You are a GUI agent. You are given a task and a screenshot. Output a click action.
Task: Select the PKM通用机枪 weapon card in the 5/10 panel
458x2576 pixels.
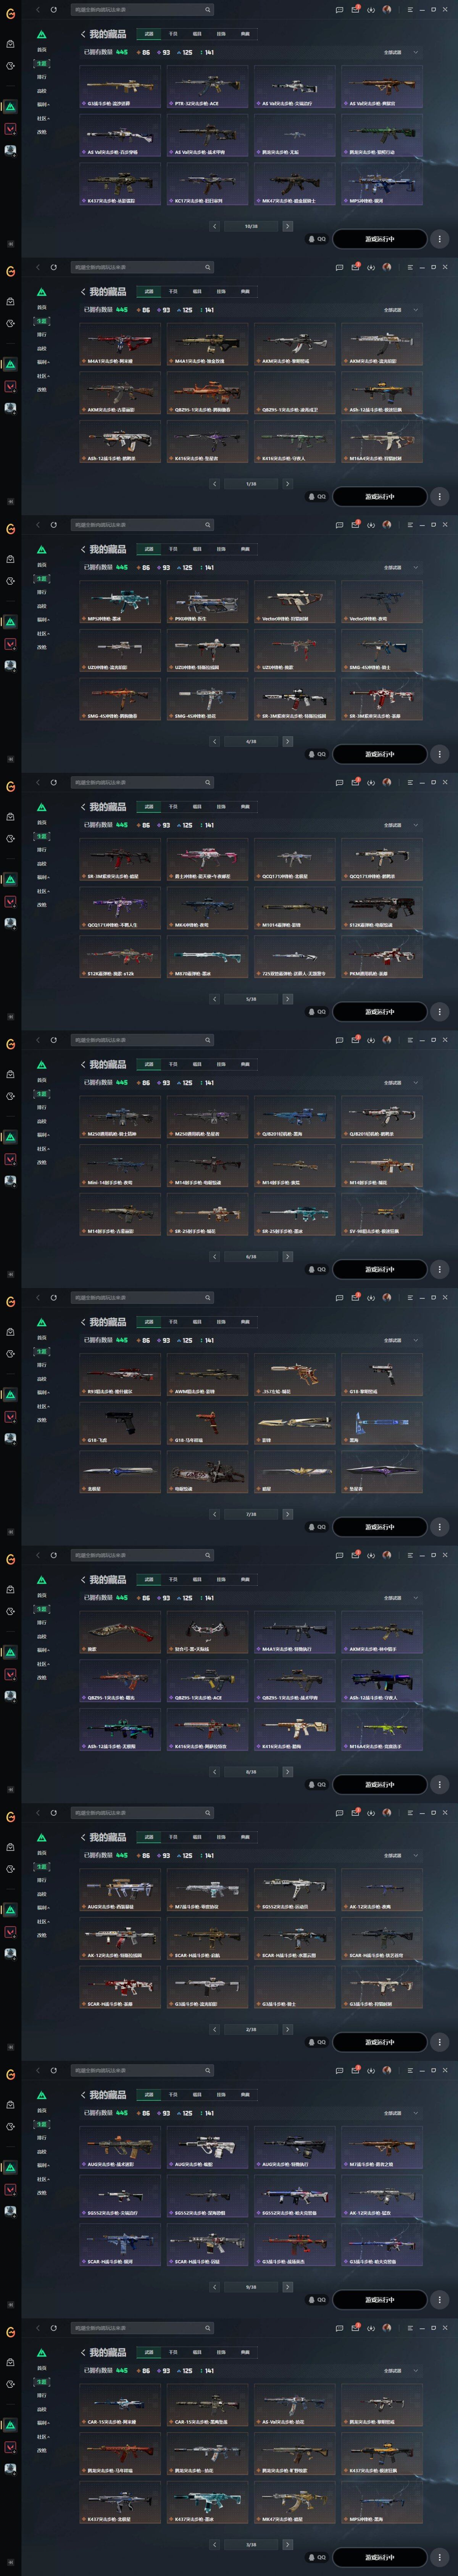pos(382,957)
